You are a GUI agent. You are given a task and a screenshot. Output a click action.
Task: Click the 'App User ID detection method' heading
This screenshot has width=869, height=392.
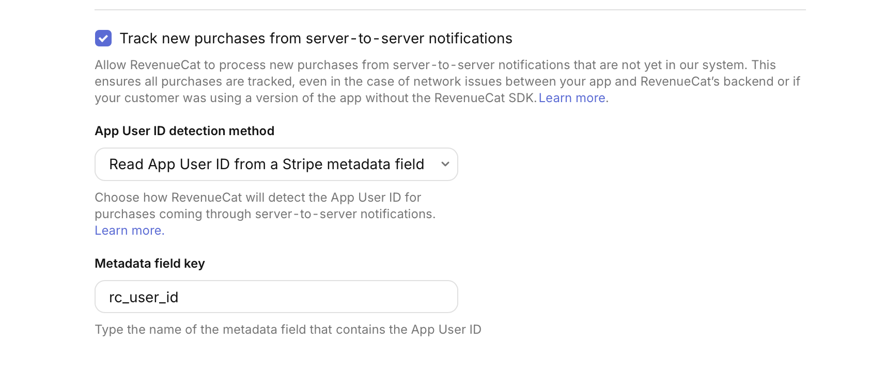(184, 131)
